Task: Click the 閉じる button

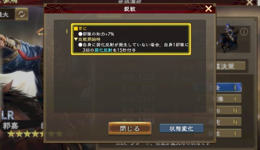Action: (x=130, y=128)
